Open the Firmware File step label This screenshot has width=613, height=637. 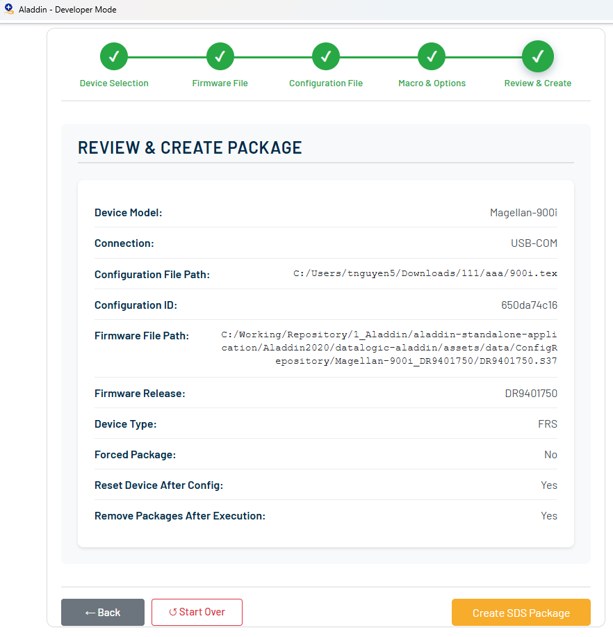(220, 83)
